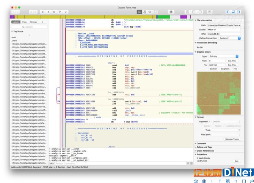Select the Strings tab
254x183 pixels.
(x=33, y=22)
